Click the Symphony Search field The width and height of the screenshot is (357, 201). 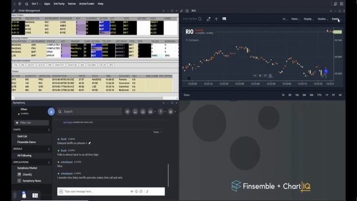point(89,112)
